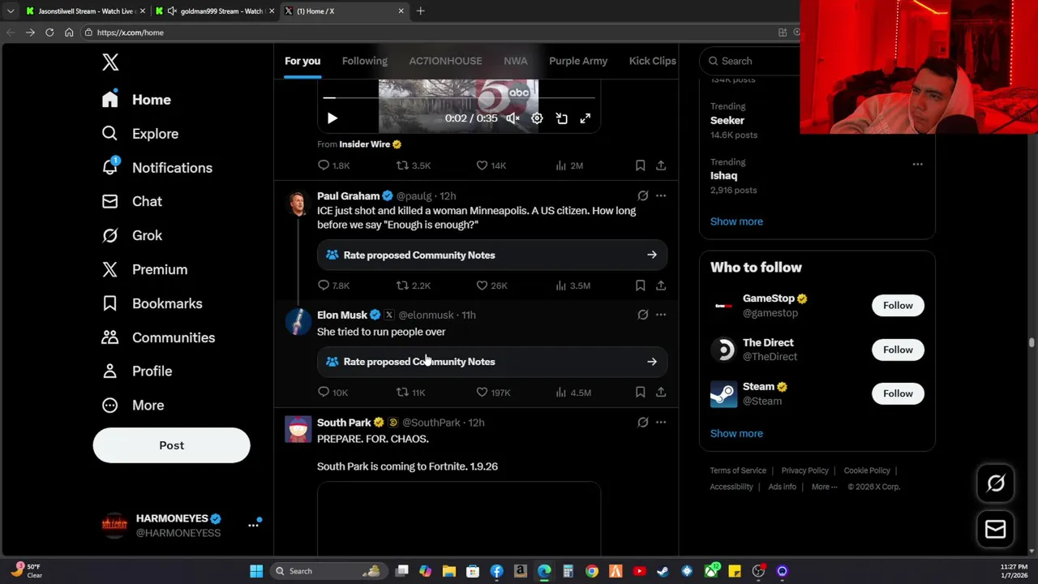Open Notifications in the sidebar
Image resolution: width=1038 pixels, height=584 pixels.
[x=157, y=168]
